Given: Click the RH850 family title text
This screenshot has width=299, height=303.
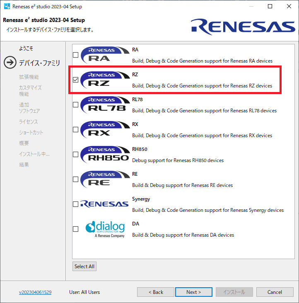Looking at the screenshot, I should [140, 149].
